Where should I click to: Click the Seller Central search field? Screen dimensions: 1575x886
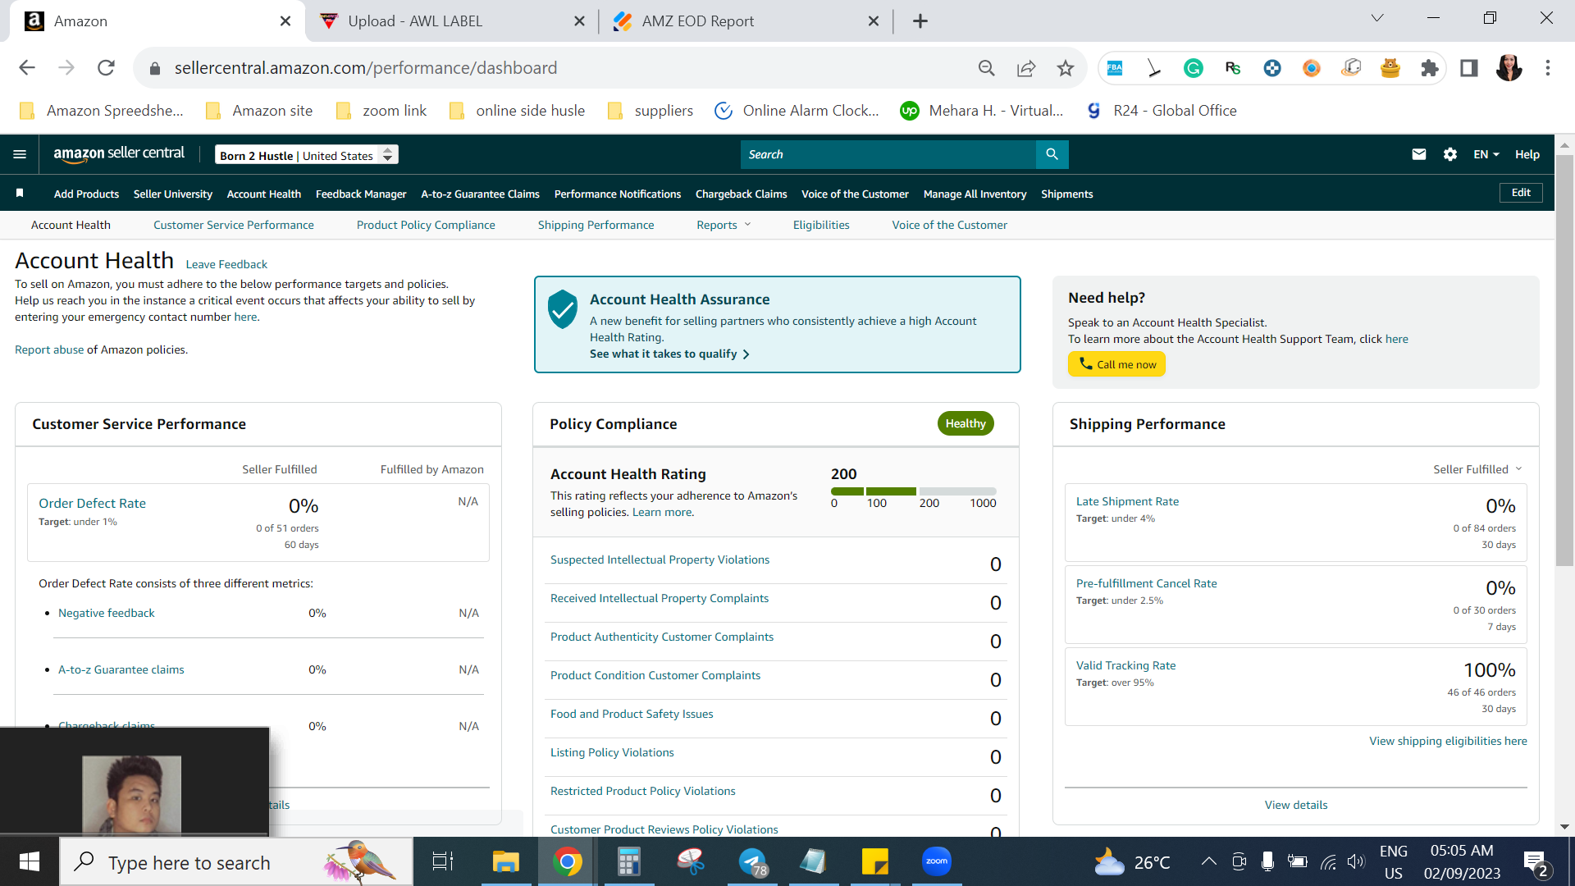[888, 154]
